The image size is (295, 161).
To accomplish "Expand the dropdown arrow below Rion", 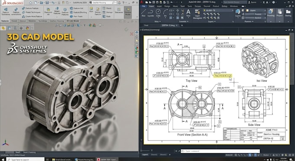I will tap(91, 16).
